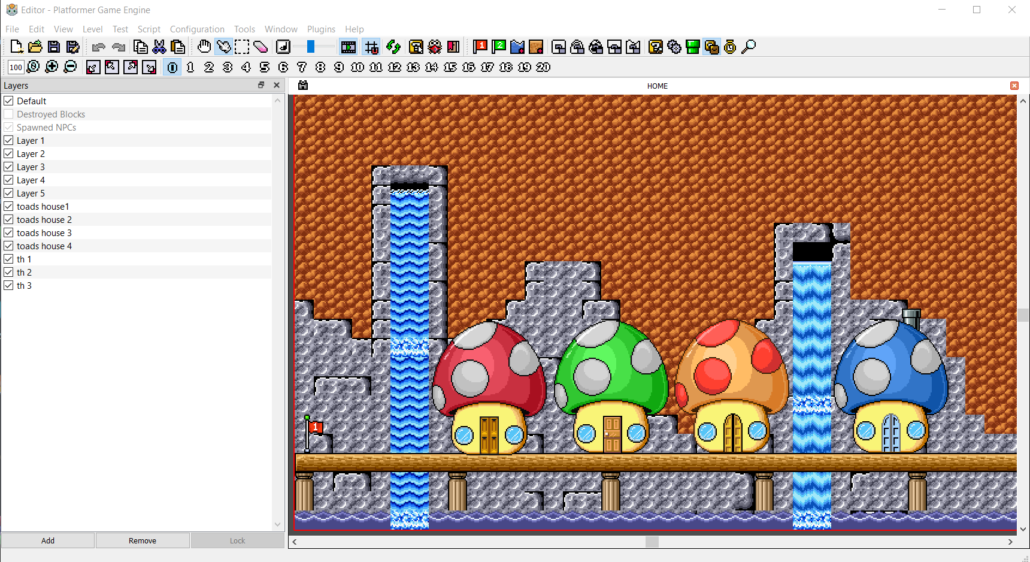Toggle the th 3 layer checkbox
This screenshot has height=562, width=1030.
[9, 285]
